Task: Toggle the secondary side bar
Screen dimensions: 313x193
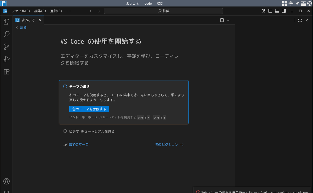Action: (284, 11)
